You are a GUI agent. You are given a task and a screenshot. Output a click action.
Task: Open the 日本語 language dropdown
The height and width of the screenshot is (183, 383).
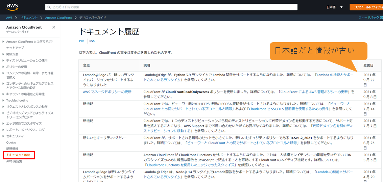(335, 7)
